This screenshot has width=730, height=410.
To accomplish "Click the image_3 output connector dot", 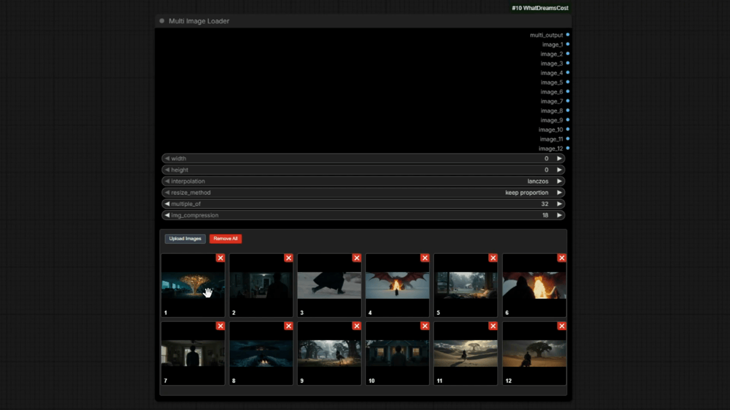I will pyautogui.click(x=567, y=63).
